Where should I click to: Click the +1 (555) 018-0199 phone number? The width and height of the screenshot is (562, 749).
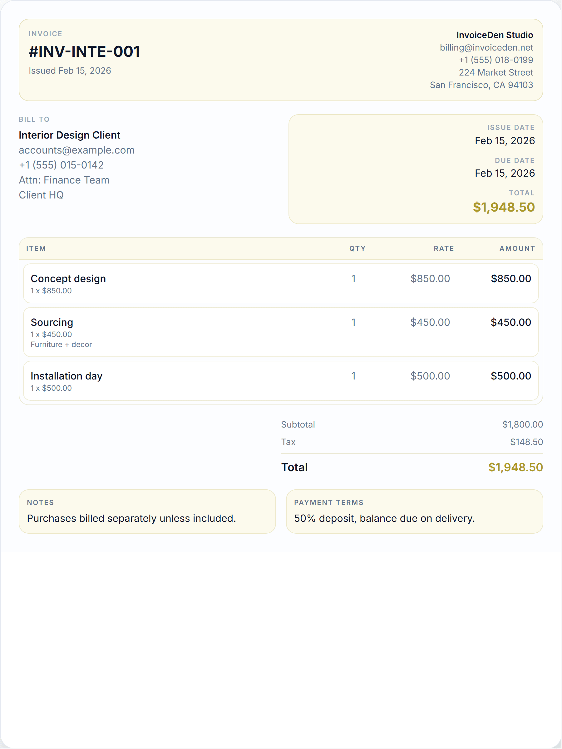pyautogui.click(x=495, y=60)
